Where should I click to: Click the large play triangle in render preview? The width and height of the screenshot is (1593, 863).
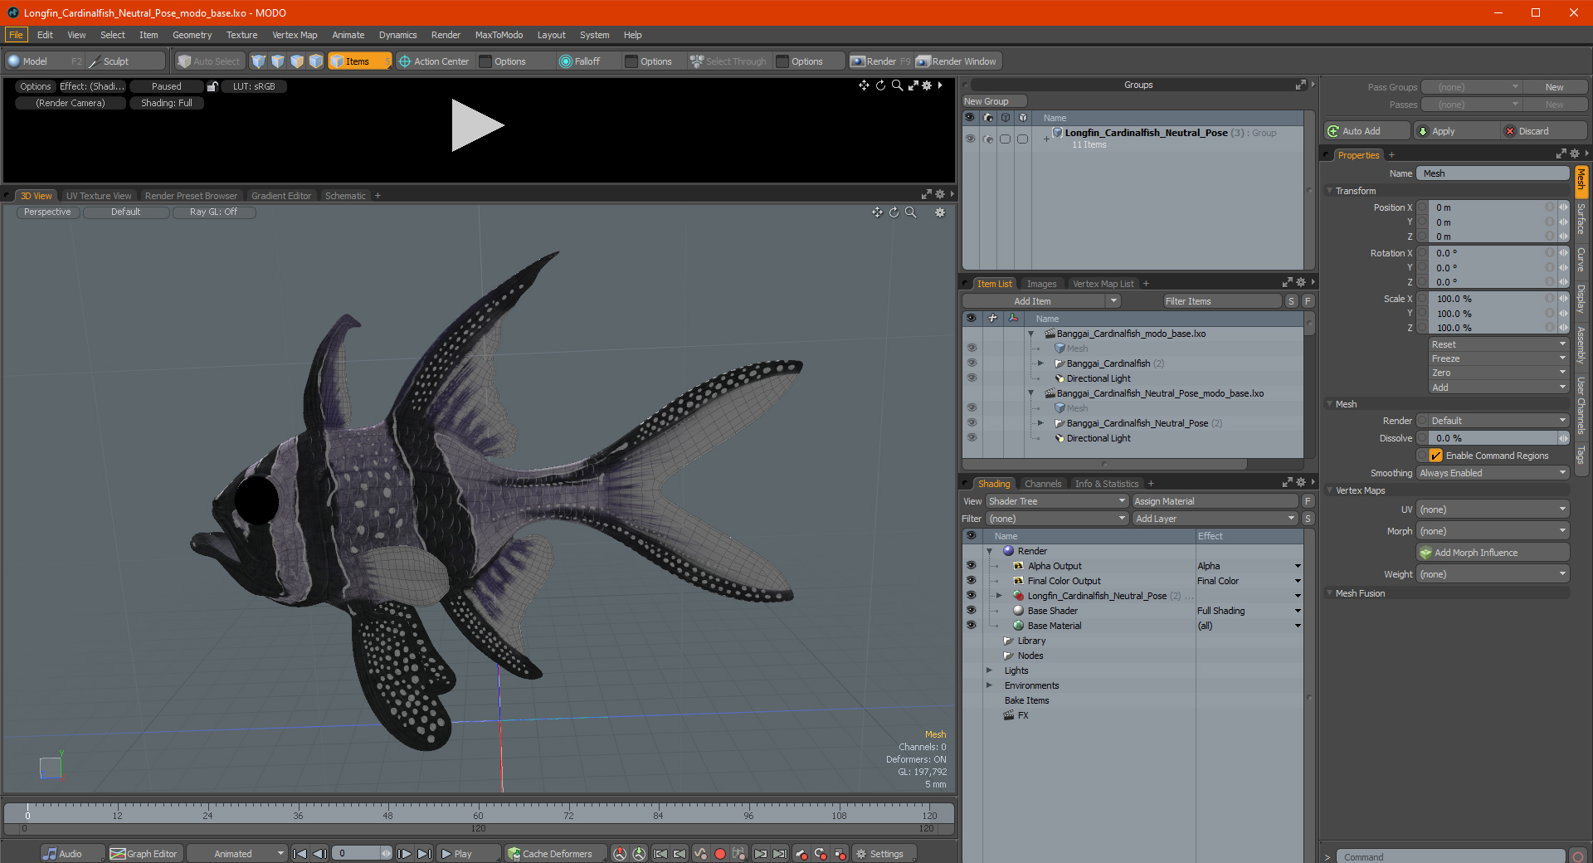pos(476,125)
